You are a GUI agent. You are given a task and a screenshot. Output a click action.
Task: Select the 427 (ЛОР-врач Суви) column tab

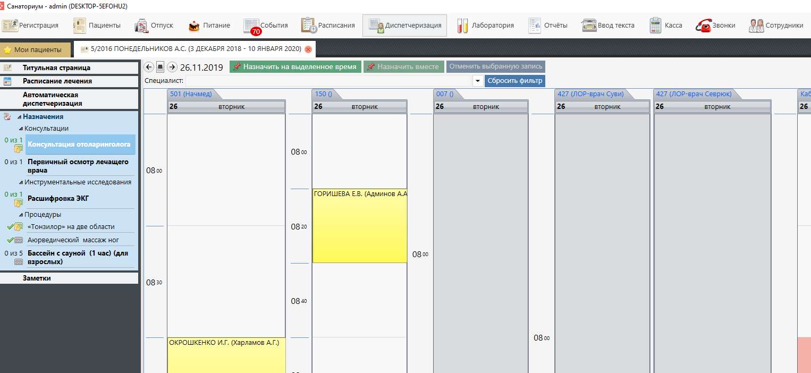click(589, 94)
